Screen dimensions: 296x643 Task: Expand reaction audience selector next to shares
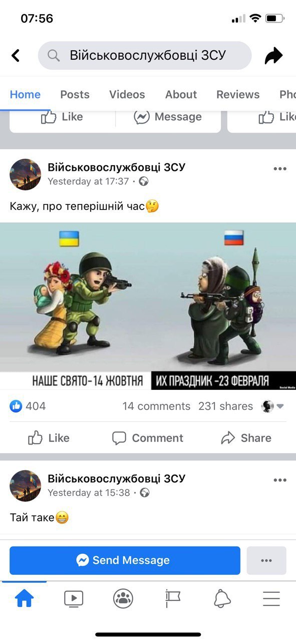tap(272, 406)
